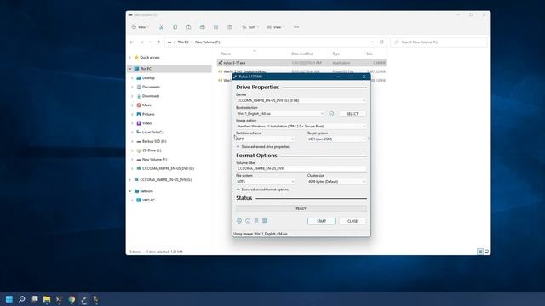Open the Windows Start menu

point(9,299)
